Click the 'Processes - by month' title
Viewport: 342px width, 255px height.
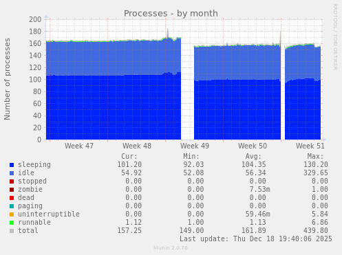[171, 14]
